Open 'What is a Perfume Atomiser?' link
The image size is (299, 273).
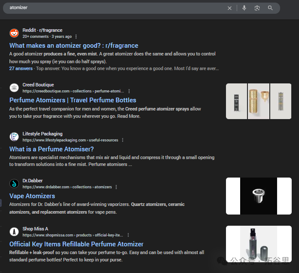coord(52,149)
